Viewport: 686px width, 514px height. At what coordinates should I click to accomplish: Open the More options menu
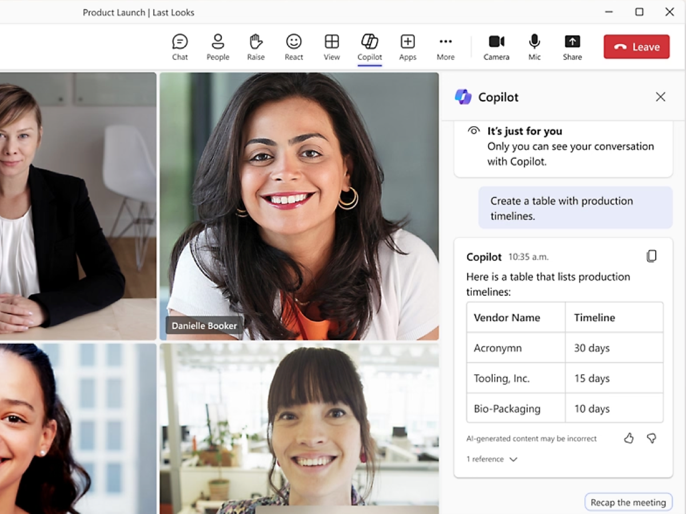tap(445, 47)
